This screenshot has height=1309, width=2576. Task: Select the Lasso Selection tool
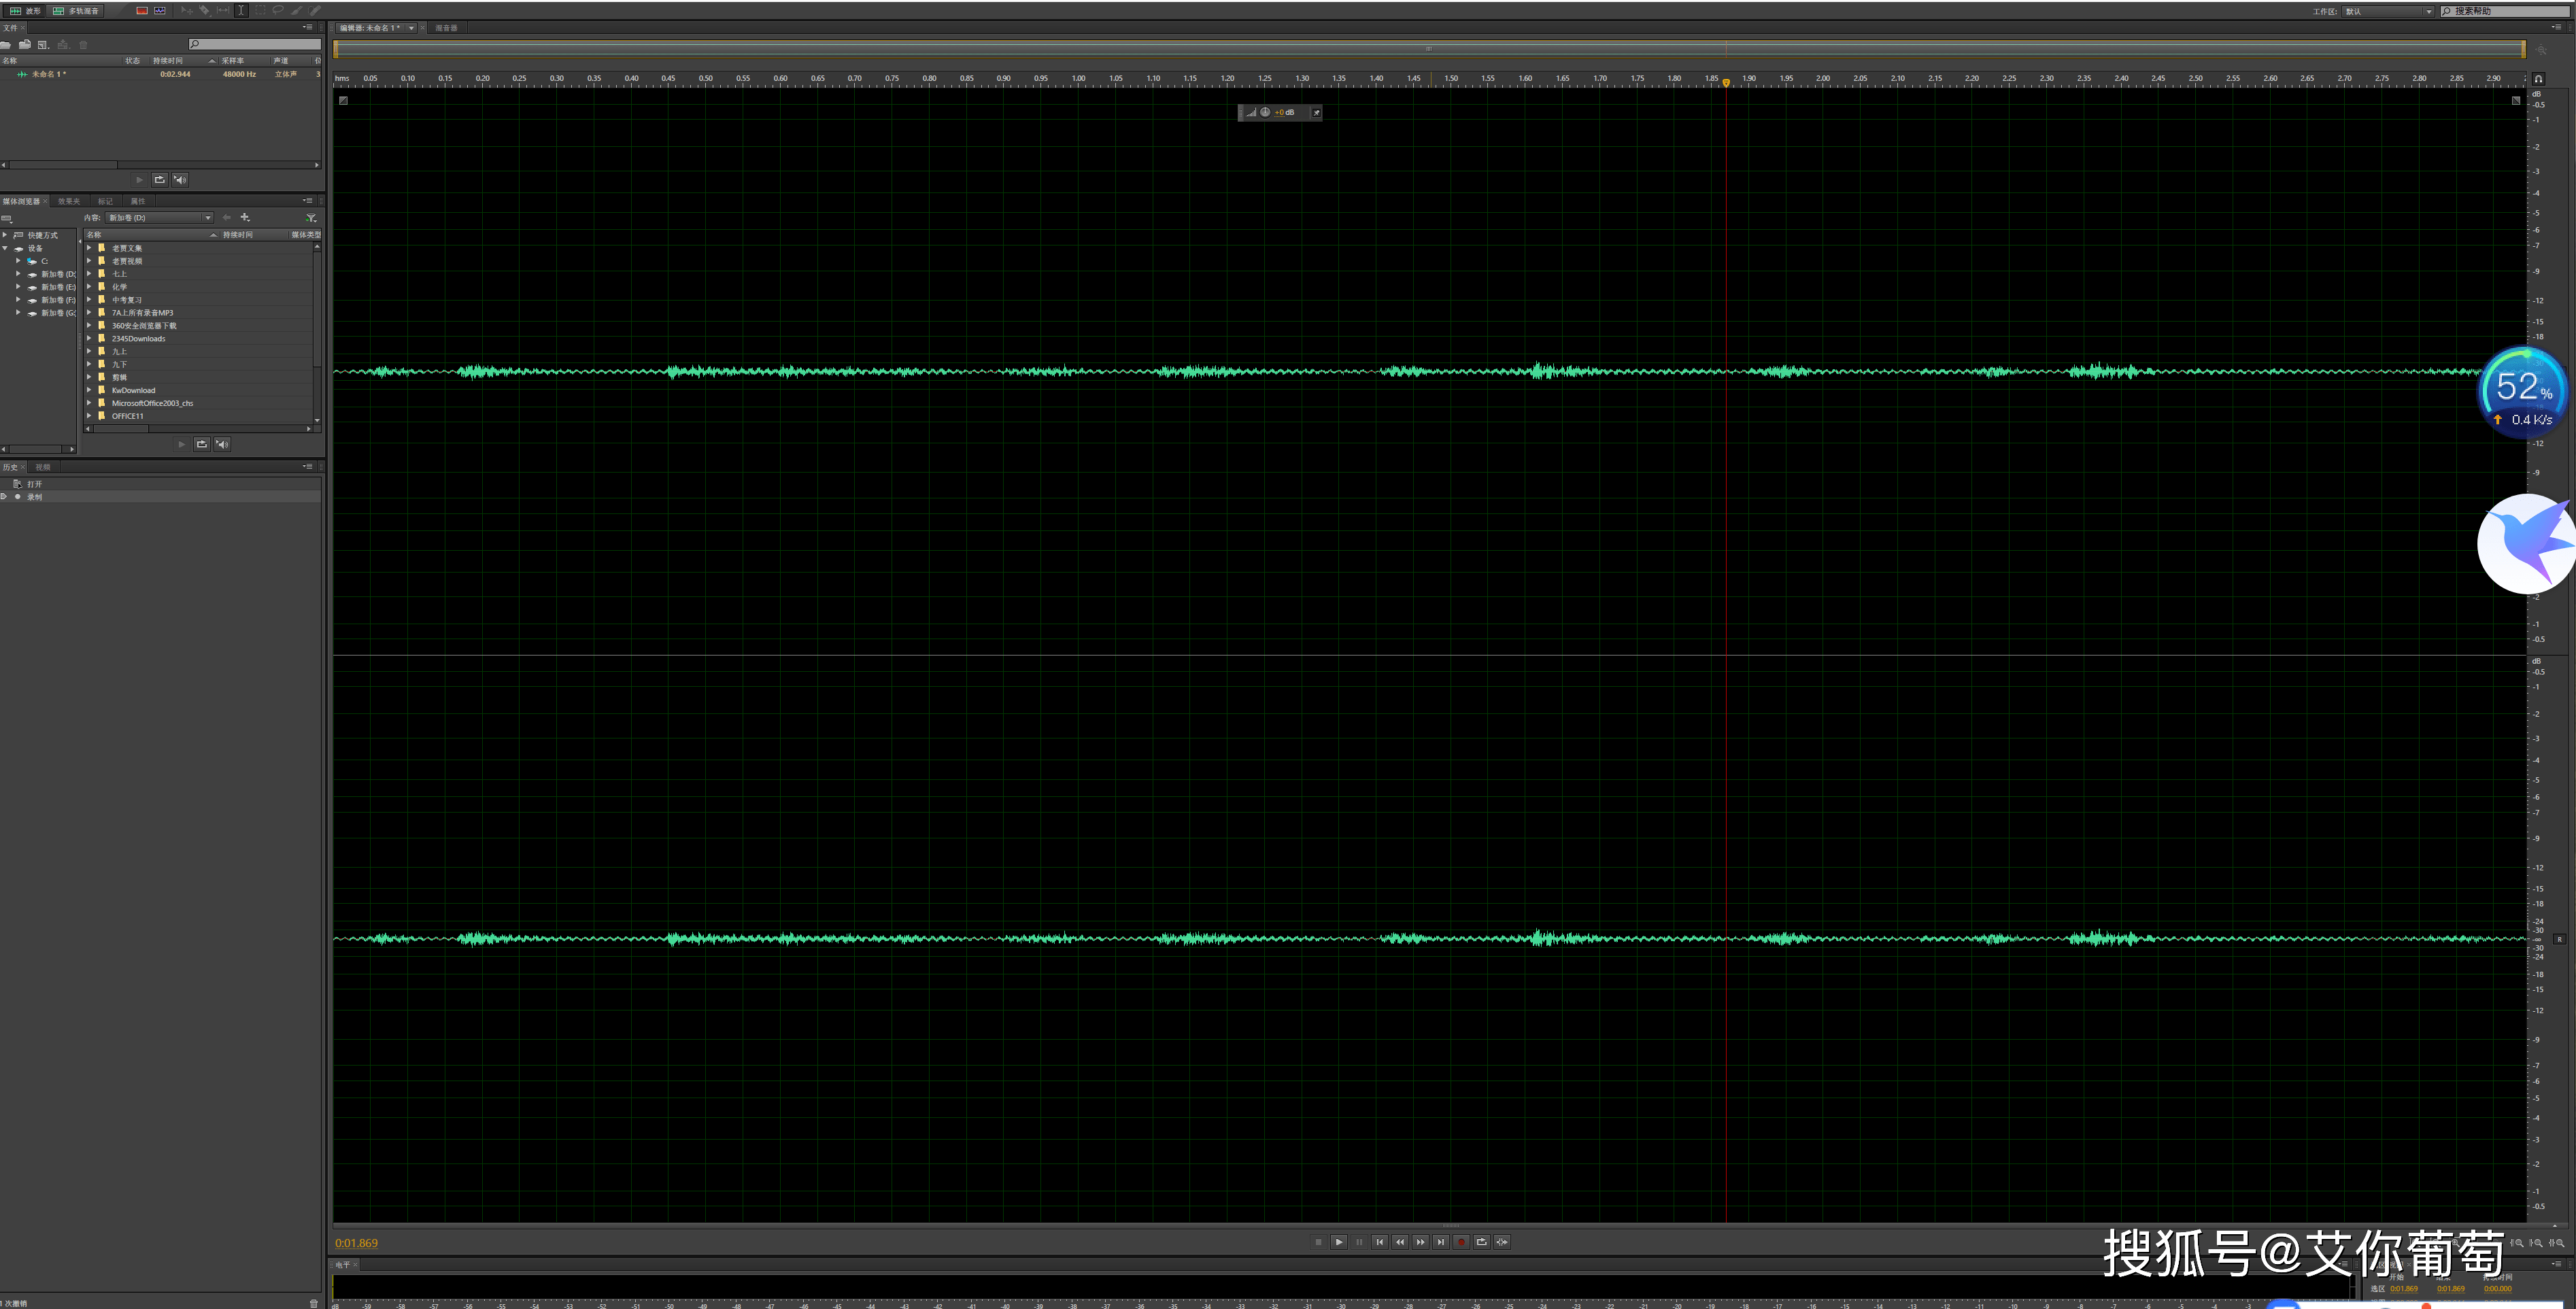pyautogui.click(x=278, y=10)
